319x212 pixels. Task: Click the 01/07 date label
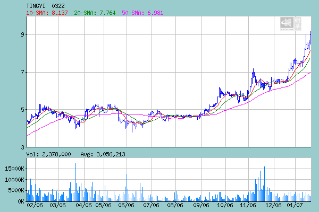pos(295,205)
